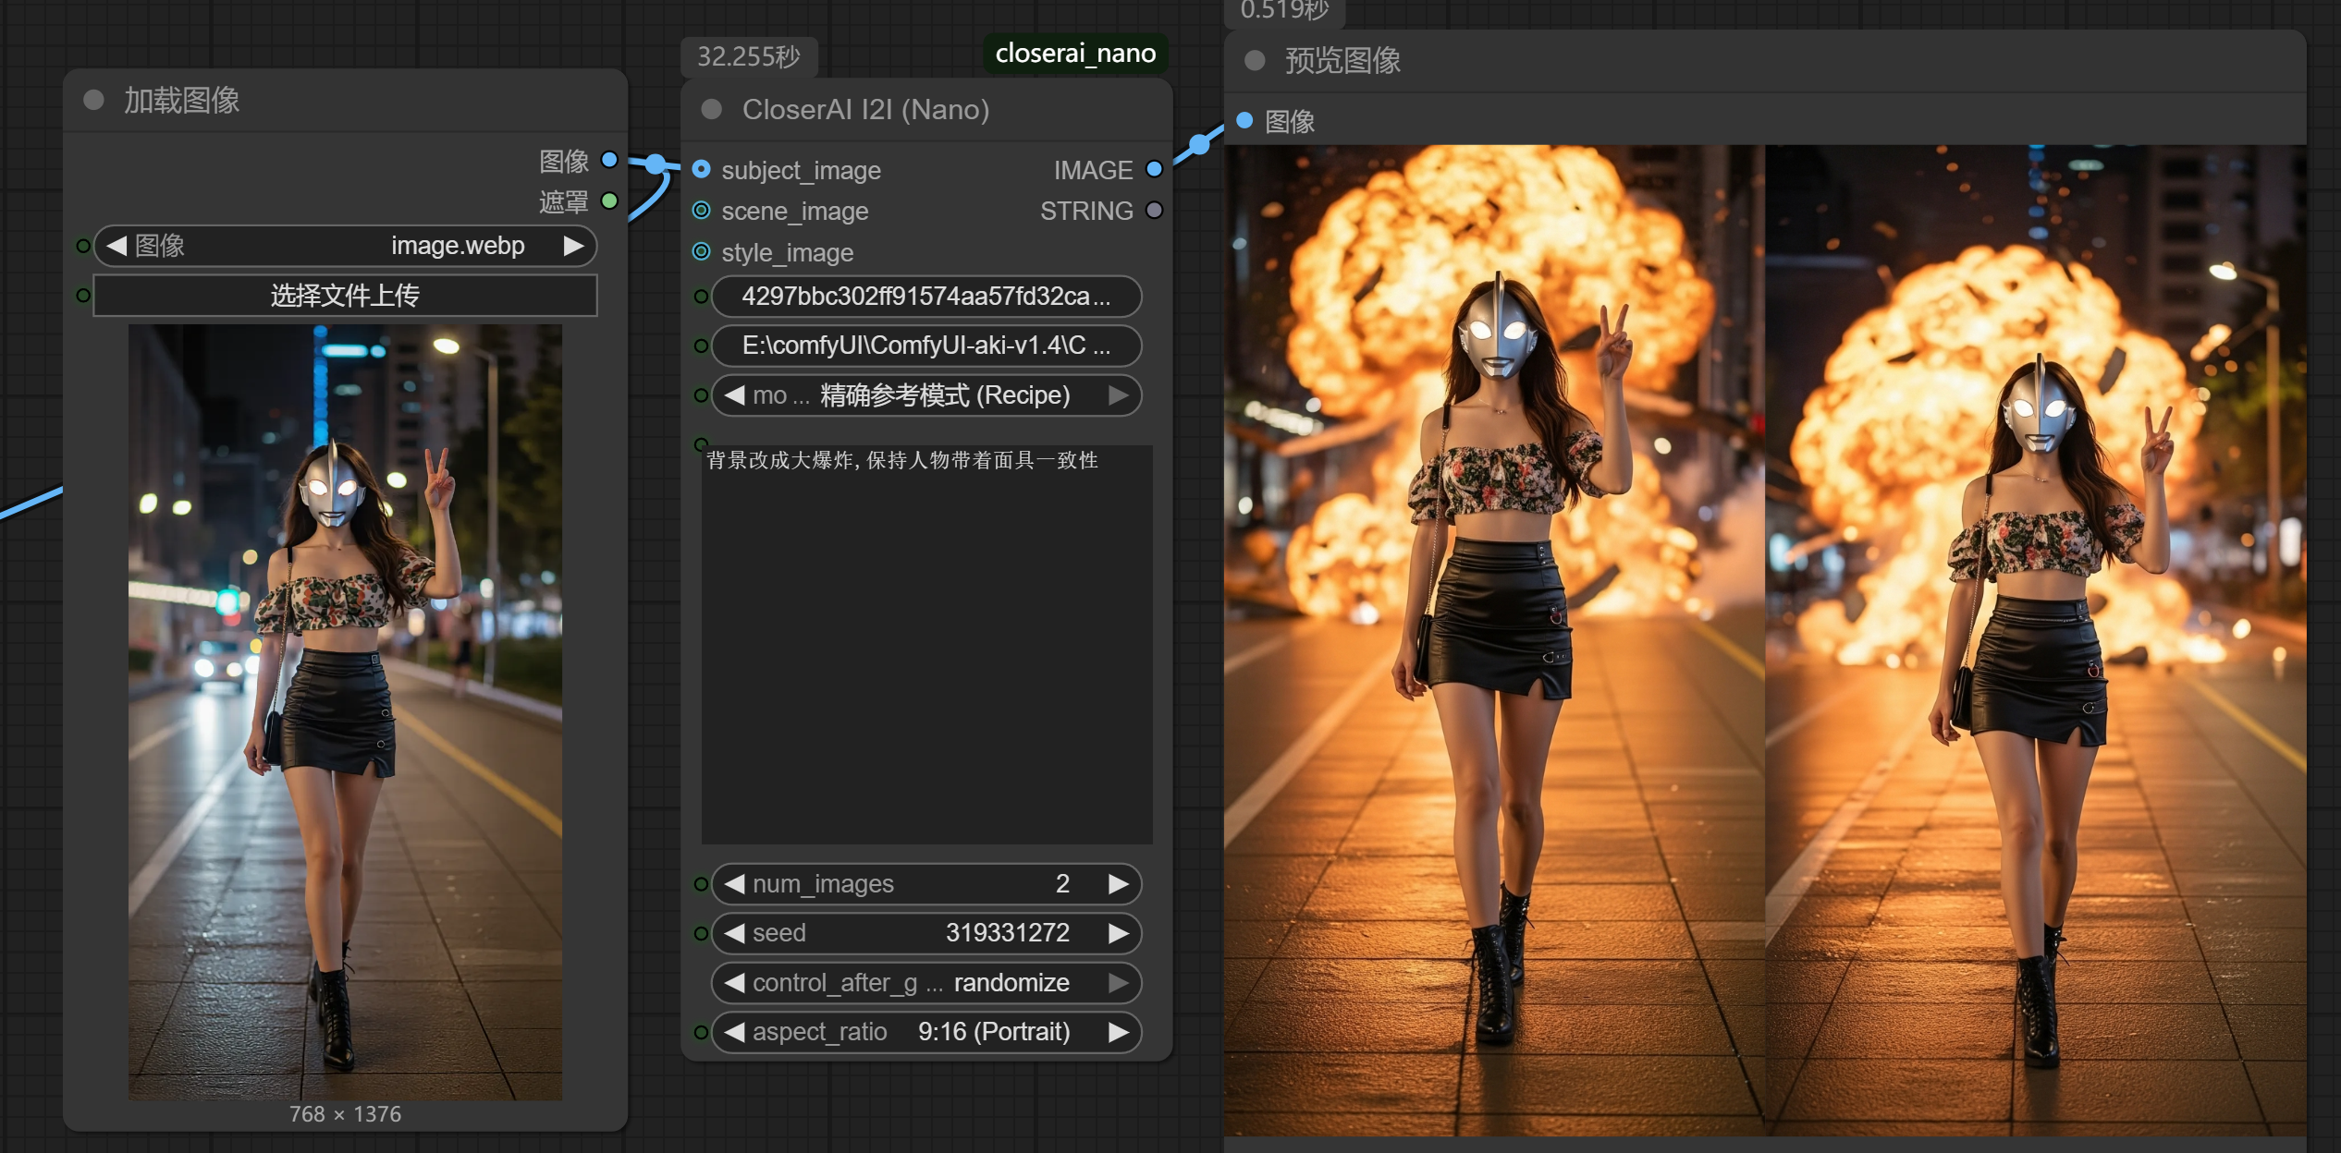Collapse the 预览图像 node via its title dot
This screenshot has width=2341, height=1153.
[x=1255, y=61]
